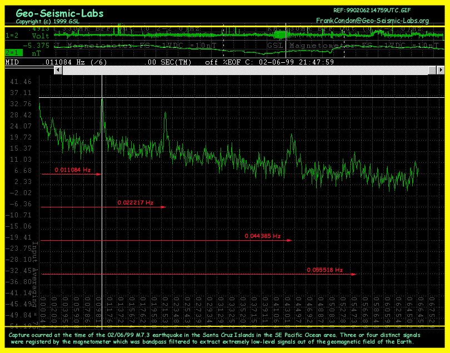Click the .00 SEC(TM) readout
Viewport: 450px width, 353px height.
[168, 62]
